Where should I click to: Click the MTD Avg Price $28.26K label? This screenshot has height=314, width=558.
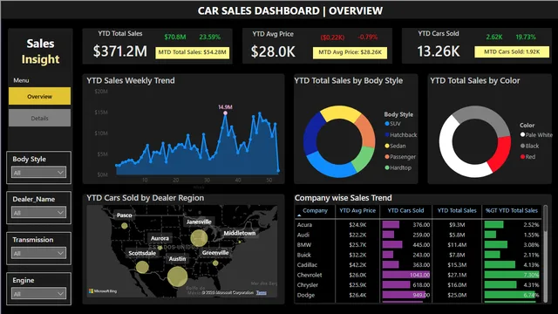tap(350, 52)
